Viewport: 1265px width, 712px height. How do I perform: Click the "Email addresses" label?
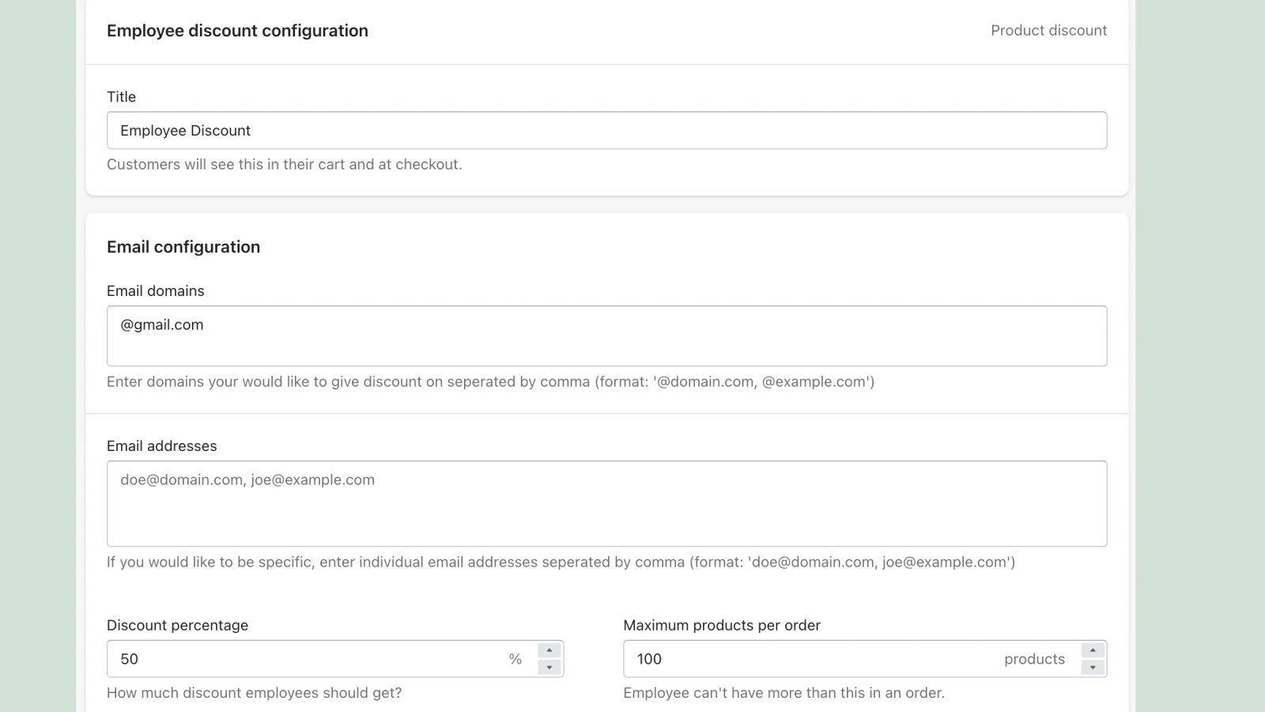[162, 446]
